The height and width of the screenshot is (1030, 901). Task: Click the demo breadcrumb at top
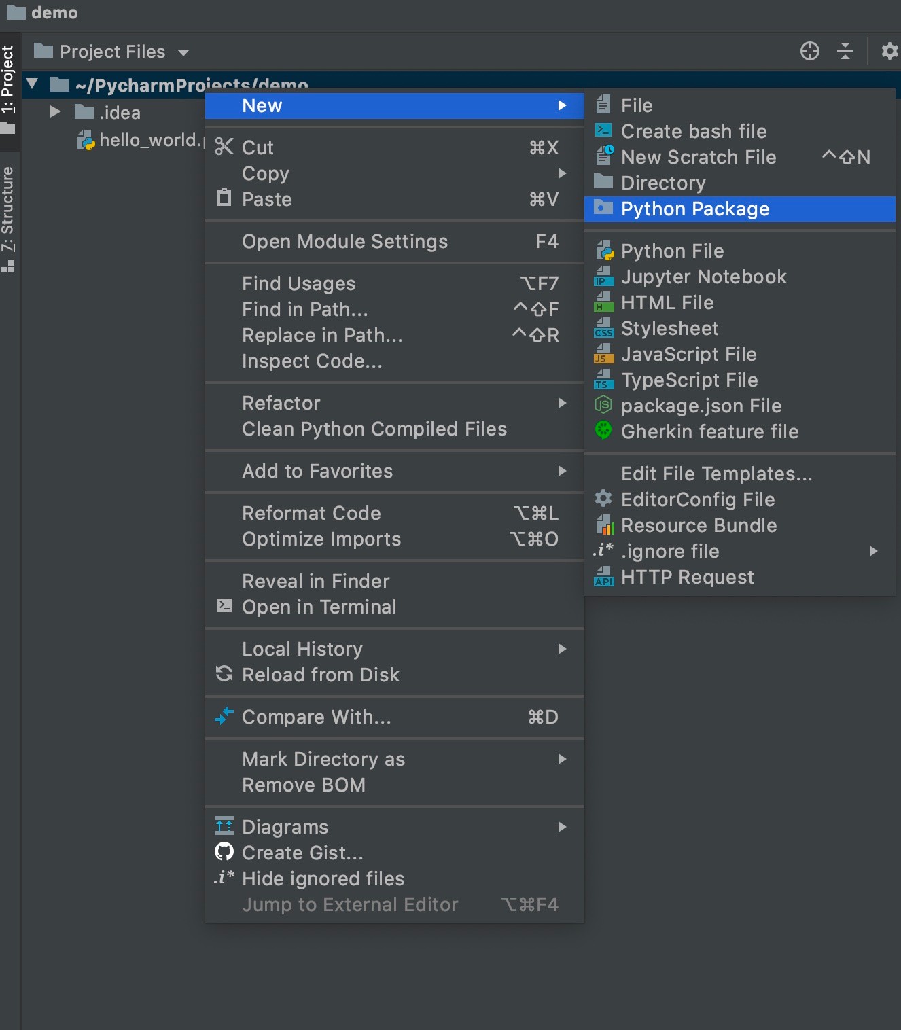[42, 13]
